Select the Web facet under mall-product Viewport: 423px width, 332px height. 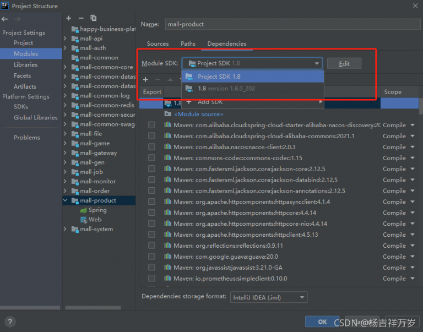point(95,220)
